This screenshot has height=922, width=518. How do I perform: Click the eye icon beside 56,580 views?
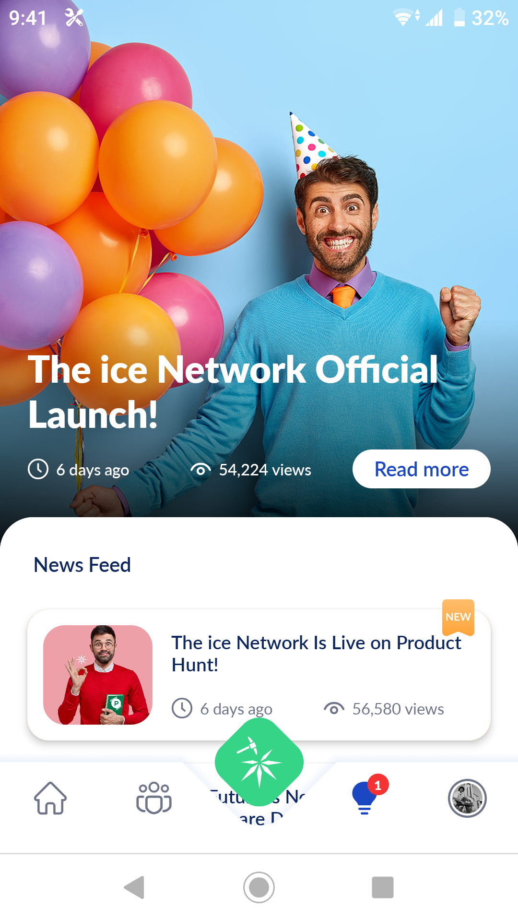pyautogui.click(x=334, y=708)
